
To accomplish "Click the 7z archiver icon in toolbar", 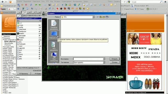I will click(50, 5).
